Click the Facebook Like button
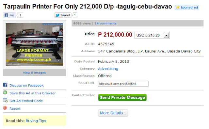The image size is (209, 129). (9, 15)
